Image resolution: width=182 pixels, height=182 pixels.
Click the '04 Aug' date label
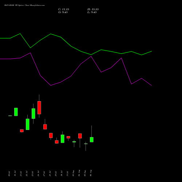(79, 173)
